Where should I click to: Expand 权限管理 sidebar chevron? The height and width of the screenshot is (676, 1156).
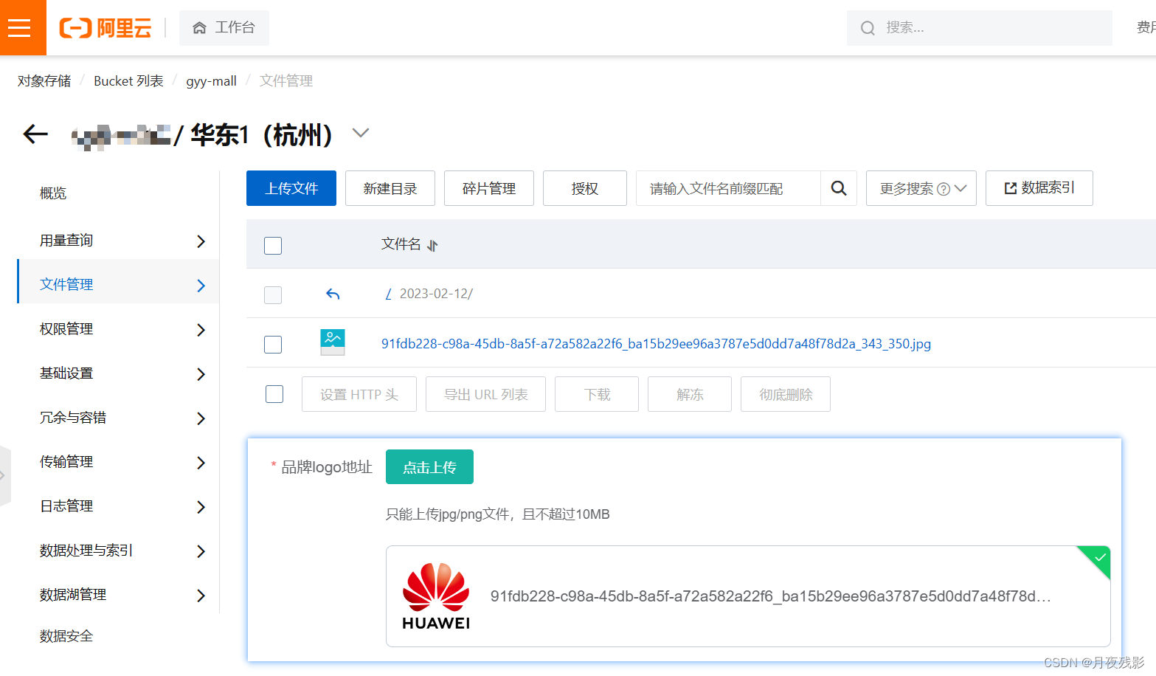point(201,330)
